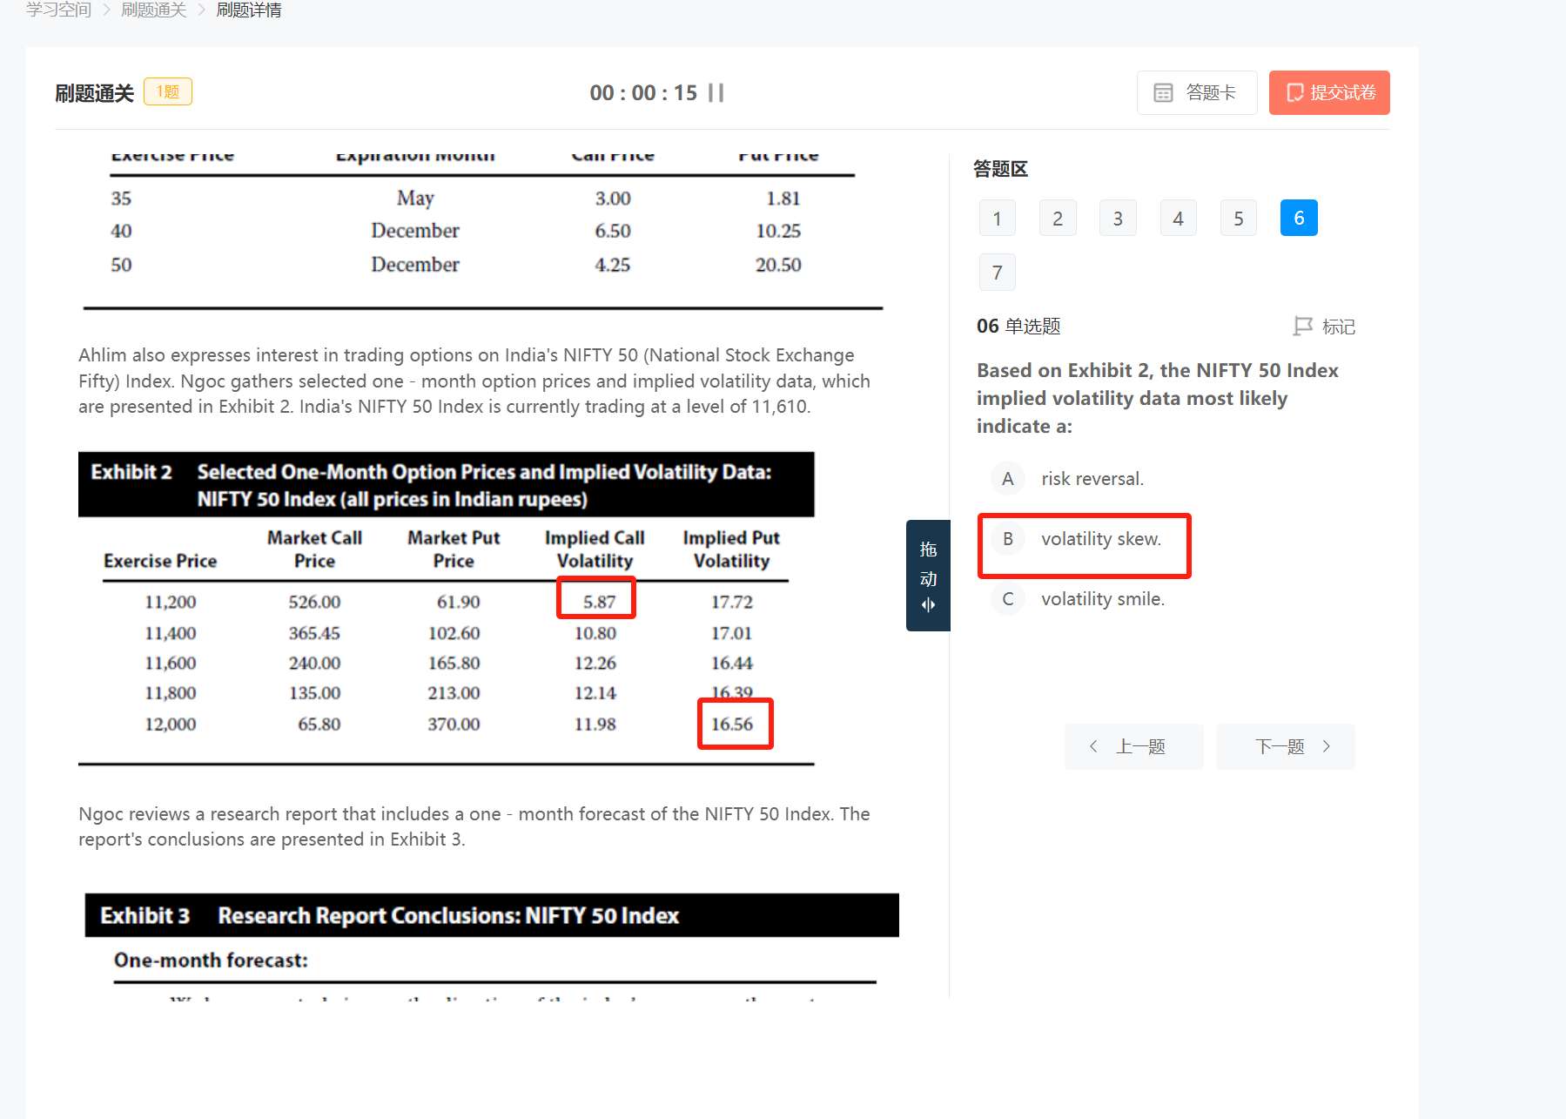This screenshot has width=1566, height=1119.
Task: Click the drag (拖动) panel divider handle
Action: (928, 576)
